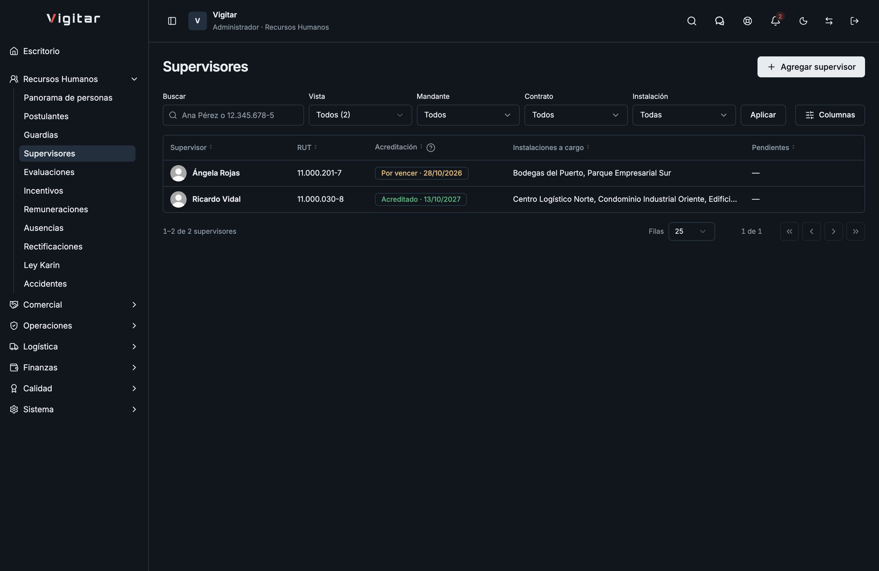Image resolution: width=879 pixels, height=571 pixels.
Task: Open Postulantes in sidebar
Action: 77,116
